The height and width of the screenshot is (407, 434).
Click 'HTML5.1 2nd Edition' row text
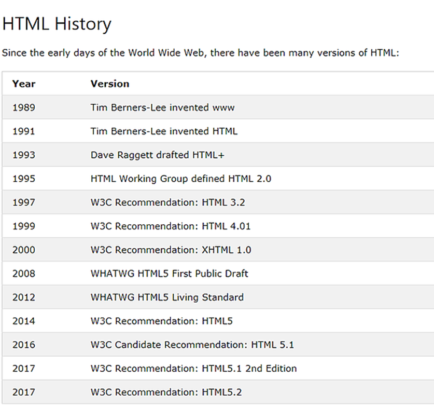click(193, 369)
